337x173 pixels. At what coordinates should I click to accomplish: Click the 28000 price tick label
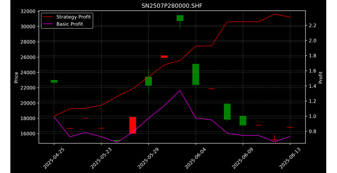click(28, 42)
